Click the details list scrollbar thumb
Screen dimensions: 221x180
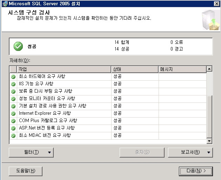(x=209, y=117)
